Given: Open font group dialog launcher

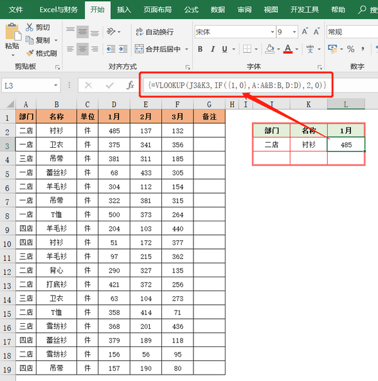Looking at the screenshot, I should tap(319, 67).
